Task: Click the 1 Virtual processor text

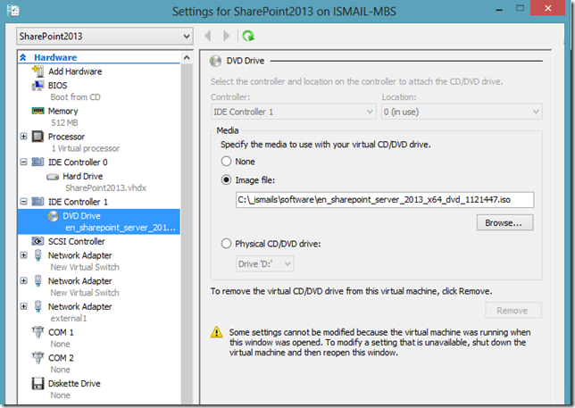Action: 86,148
